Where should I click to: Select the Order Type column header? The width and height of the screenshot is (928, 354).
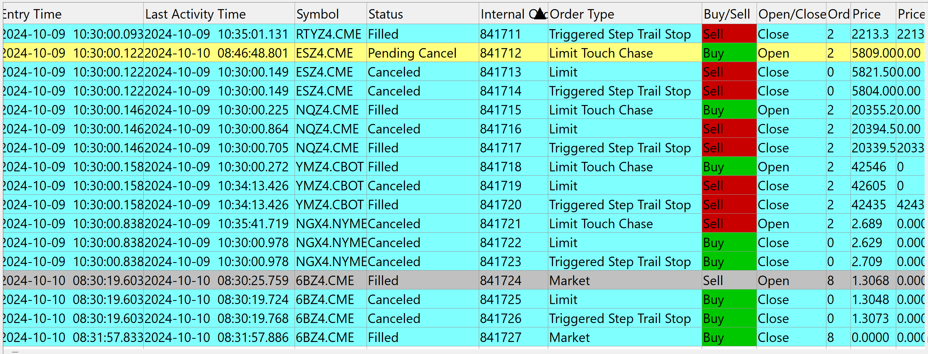(582, 14)
